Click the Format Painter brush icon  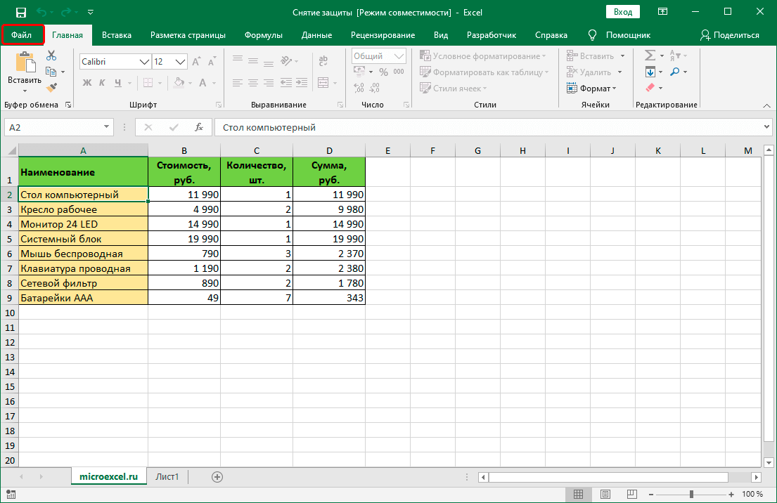[x=51, y=87]
